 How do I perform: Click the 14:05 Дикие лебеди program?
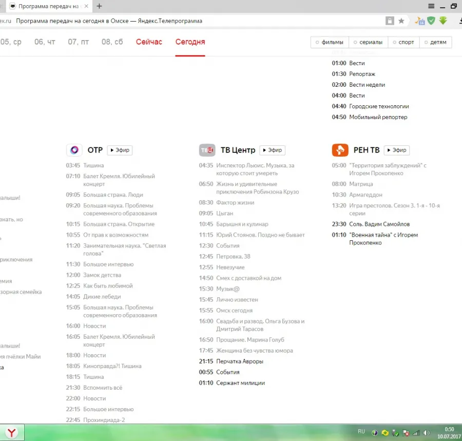click(93, 296)
